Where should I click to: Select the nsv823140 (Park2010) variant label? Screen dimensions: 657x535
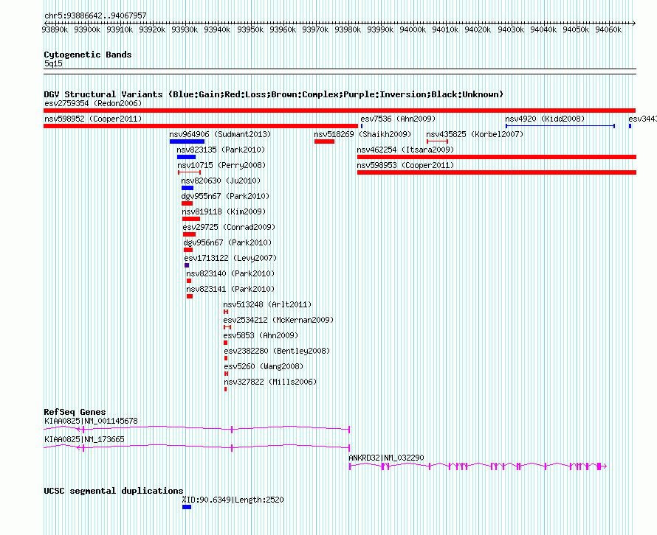pos(230,273)
